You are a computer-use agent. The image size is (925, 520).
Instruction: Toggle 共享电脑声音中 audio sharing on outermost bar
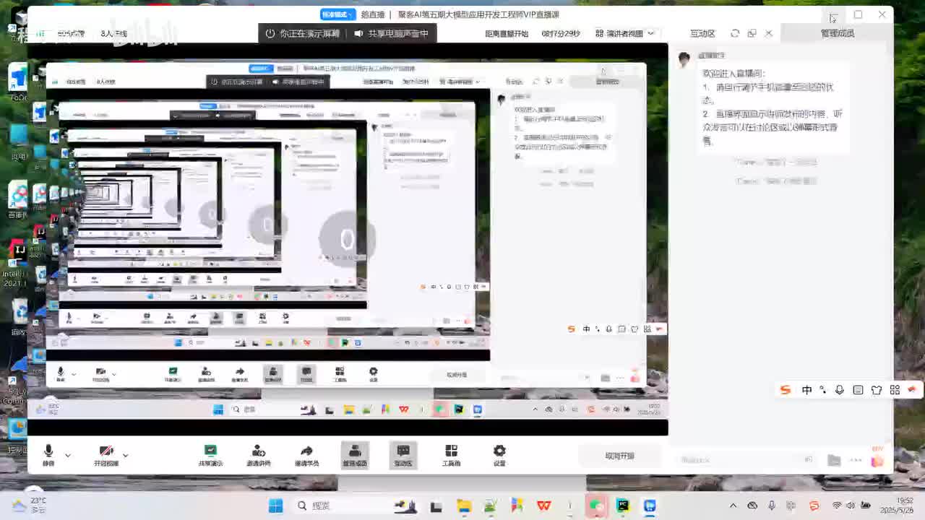391,33
